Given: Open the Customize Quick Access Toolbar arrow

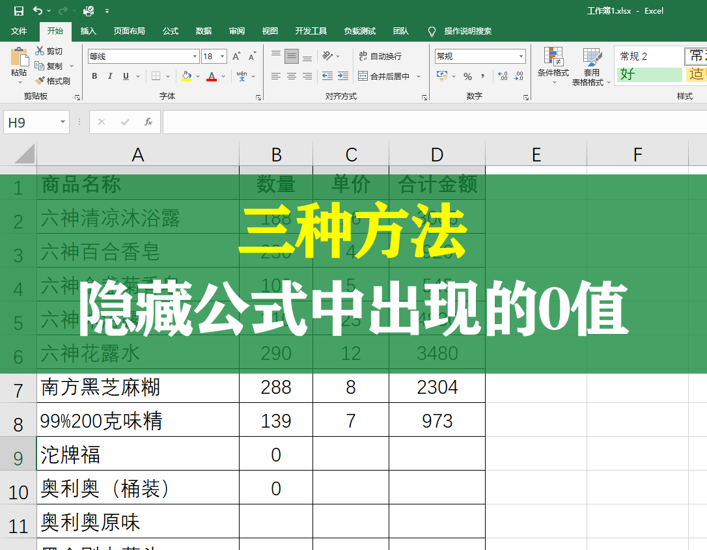Looking at the screenshot, I should click(107, 11).
